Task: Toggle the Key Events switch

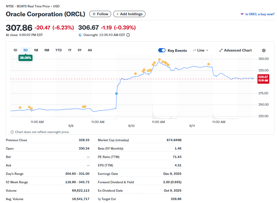Action: click(162, 50)
